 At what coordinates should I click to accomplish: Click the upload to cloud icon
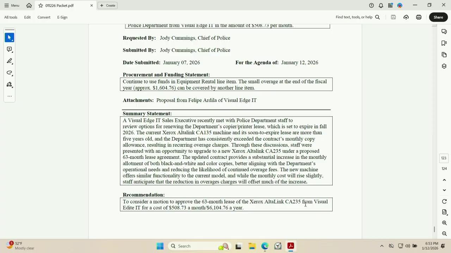pos(406,17)
